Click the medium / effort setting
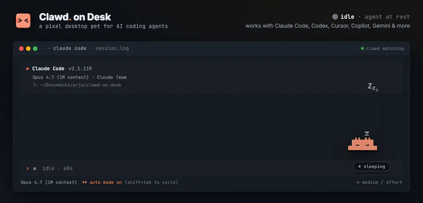The height and width of the screenshot is (203, 423). pos(382,182)
